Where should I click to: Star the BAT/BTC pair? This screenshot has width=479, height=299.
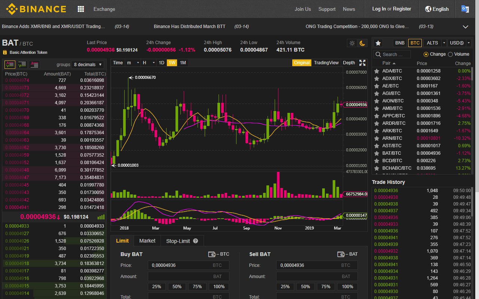pyautogui.click(x=376, y=153)
